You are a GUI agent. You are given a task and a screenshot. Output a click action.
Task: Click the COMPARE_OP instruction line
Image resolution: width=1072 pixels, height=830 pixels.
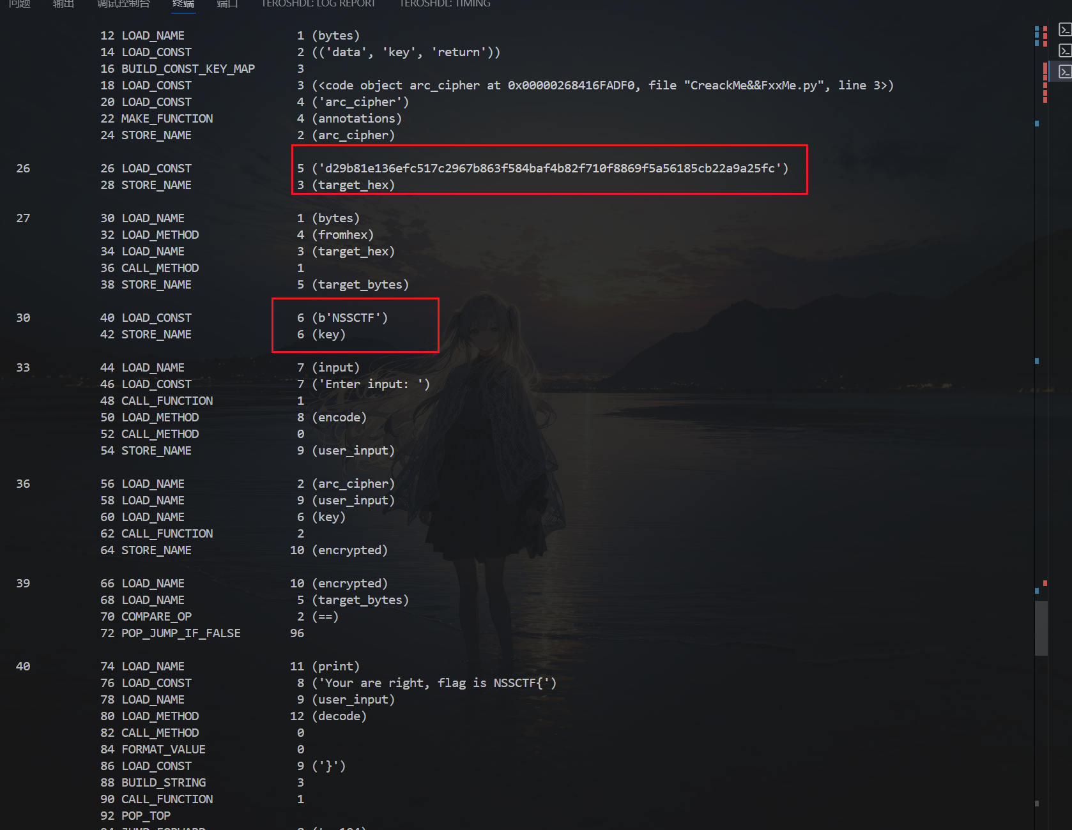[157, 617]
